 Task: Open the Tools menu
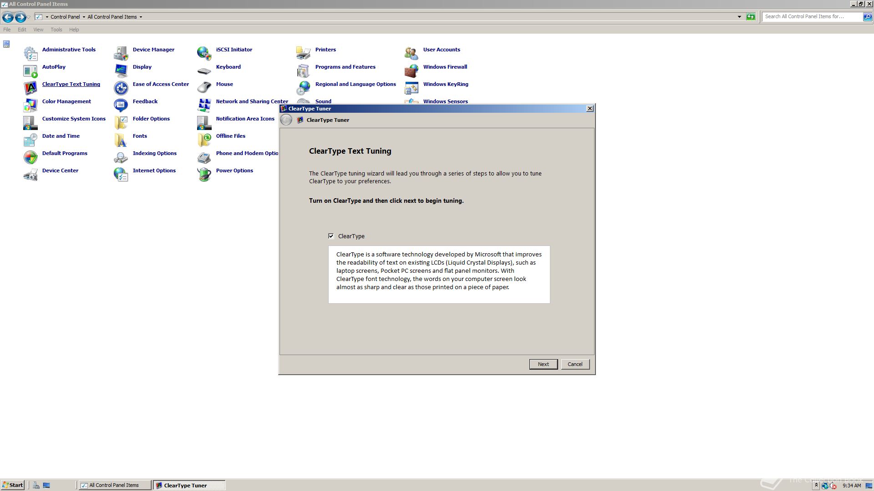coord(56,30)
